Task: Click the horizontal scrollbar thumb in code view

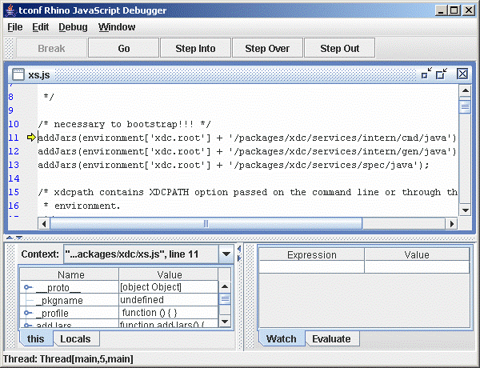Action: [x=200, y=224]
